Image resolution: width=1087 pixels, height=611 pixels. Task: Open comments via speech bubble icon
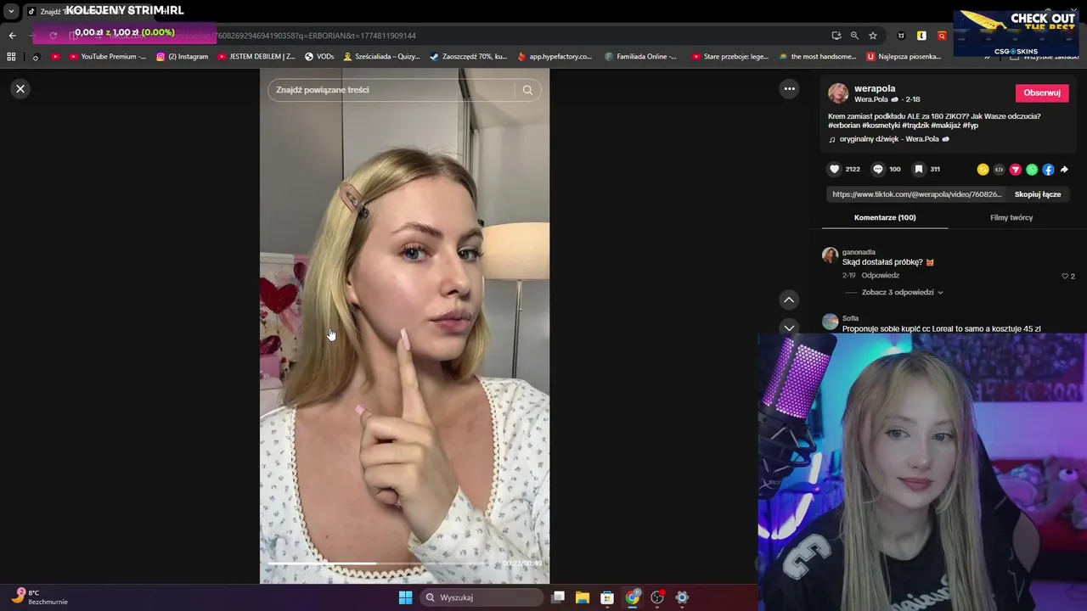click(x=878, y=170)
